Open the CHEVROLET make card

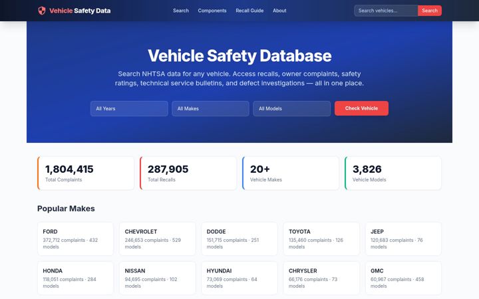[157, 239]
